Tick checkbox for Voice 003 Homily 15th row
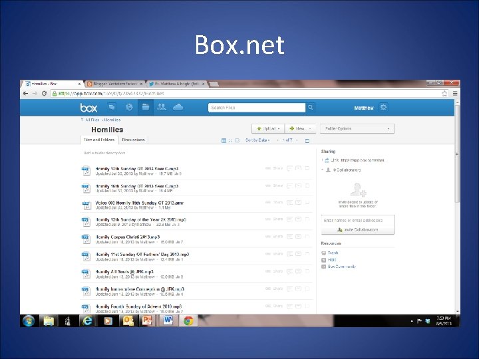 coord(307,202)
